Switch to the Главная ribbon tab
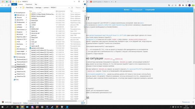 point(21,4)
